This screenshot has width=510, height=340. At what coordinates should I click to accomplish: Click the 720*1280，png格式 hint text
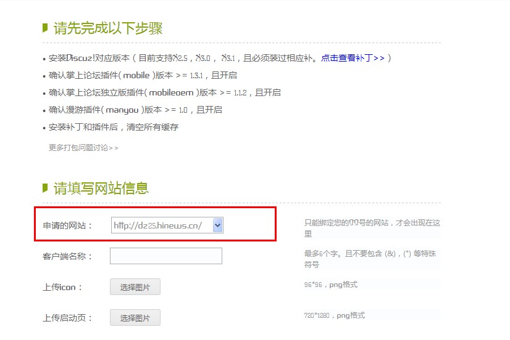point(335,315)
